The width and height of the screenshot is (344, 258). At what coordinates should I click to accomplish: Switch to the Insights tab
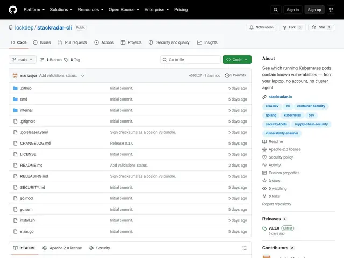tap(207, 42)
